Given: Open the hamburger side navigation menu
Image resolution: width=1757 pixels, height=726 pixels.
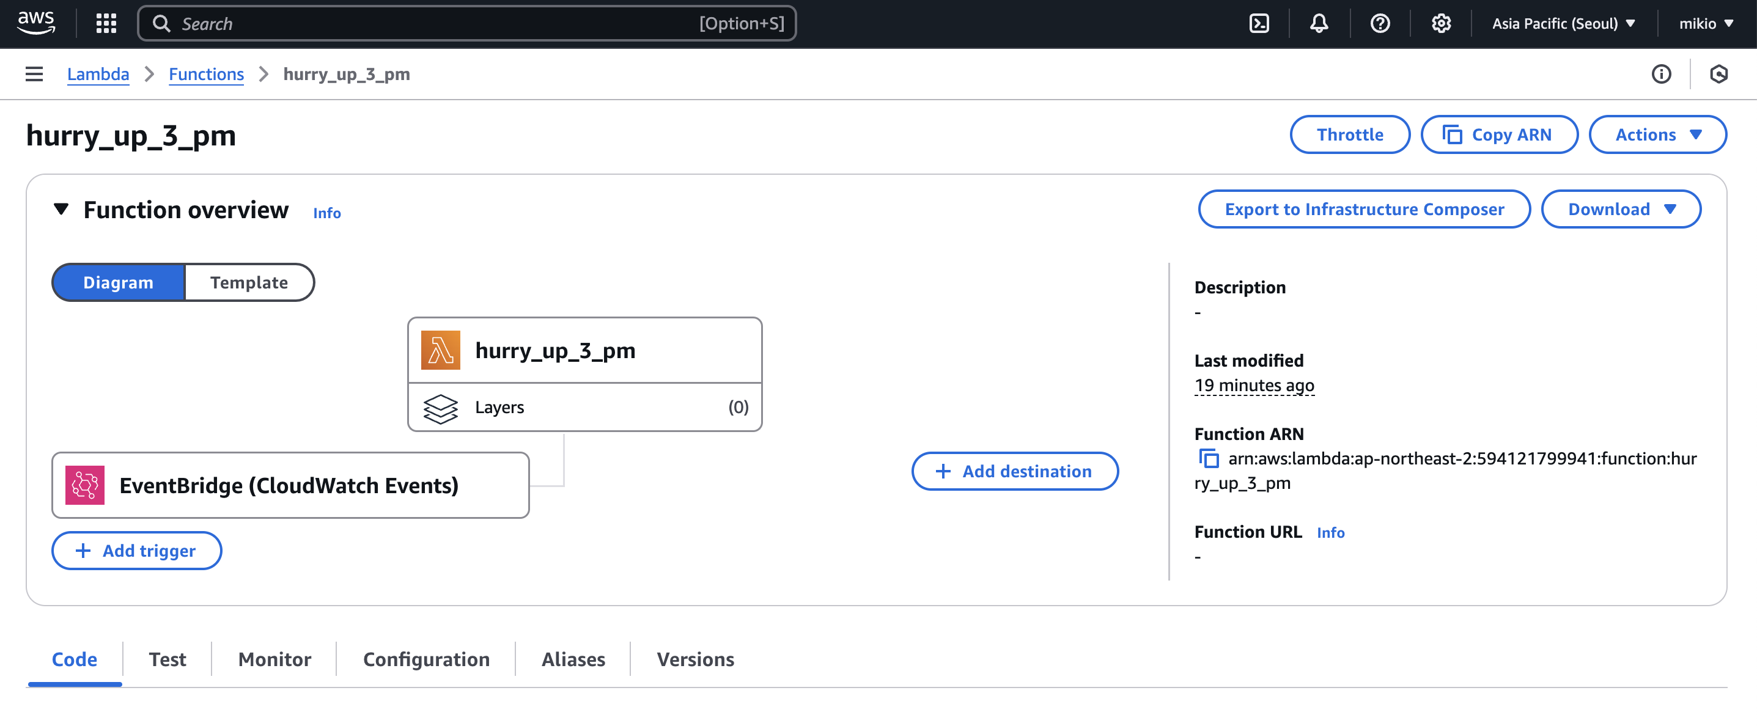Looking at the screenshot, I should (x=34, y=75).
